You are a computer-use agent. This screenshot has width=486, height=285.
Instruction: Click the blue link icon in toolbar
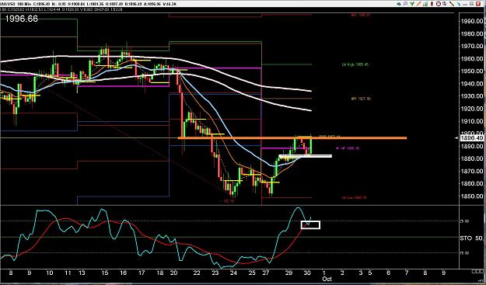pyautogui.click(x=459, y=4)
